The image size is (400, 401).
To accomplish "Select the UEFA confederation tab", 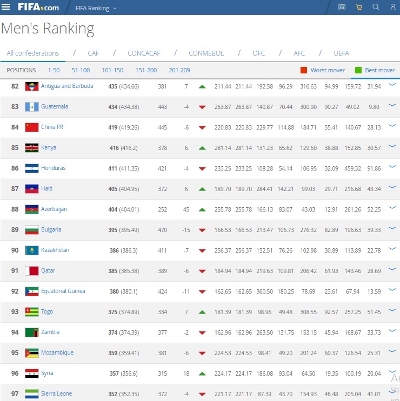I will 341,53.
